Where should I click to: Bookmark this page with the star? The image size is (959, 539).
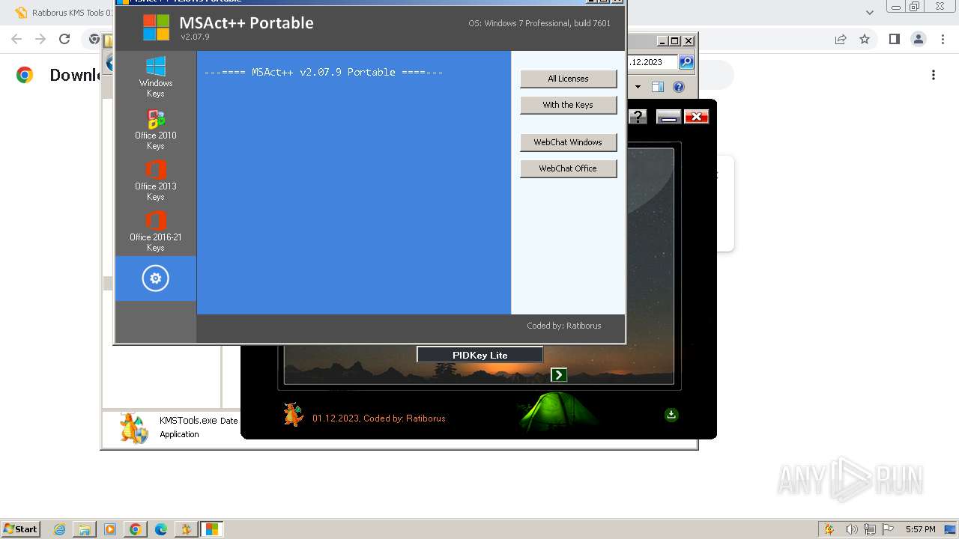click(x=865, y=39)
